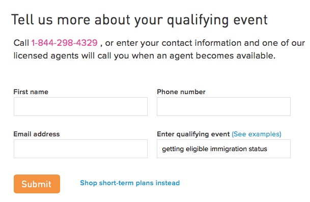Click into the Email address field
310x202 pixels.
click(80, 149)
